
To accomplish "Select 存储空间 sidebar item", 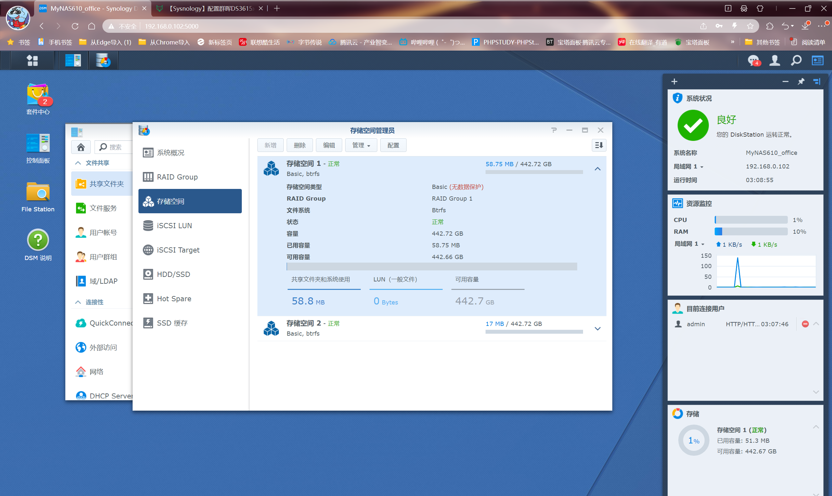I will 190,201.
